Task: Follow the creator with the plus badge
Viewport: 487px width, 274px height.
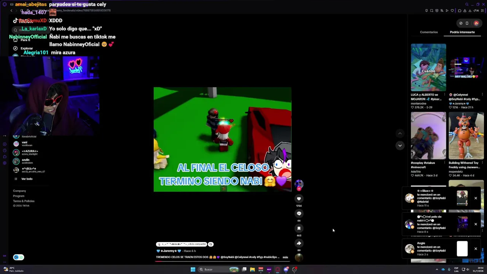Action: click(x=299, y=189)
